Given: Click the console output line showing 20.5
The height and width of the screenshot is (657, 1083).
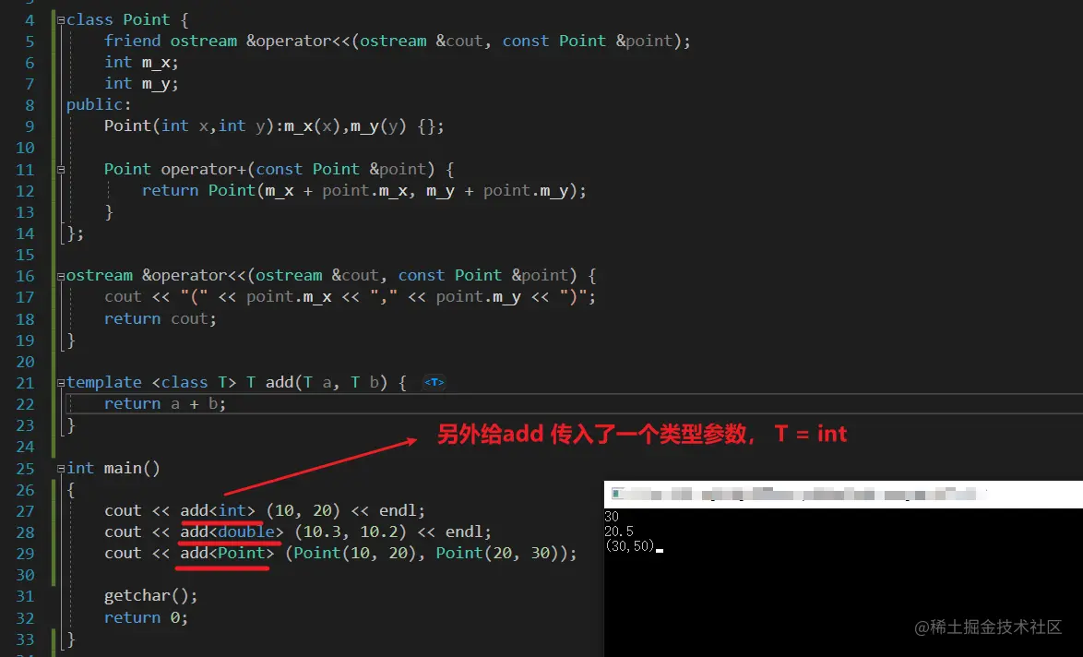Looking at the screenshot, I should coord(619,532).
